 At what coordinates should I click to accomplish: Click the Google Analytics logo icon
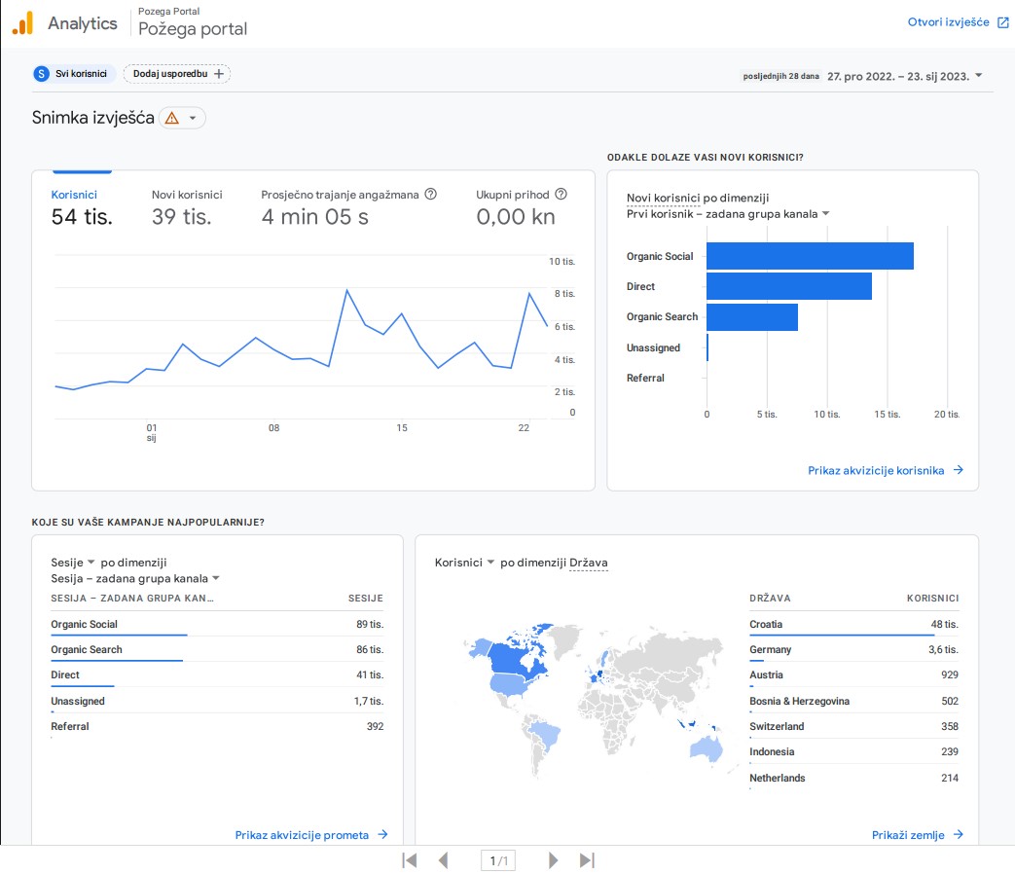(x=23, y=23)
